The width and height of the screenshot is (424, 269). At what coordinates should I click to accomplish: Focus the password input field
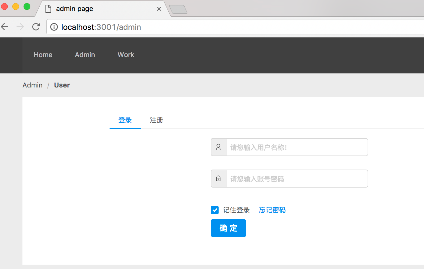pos(297,178)
